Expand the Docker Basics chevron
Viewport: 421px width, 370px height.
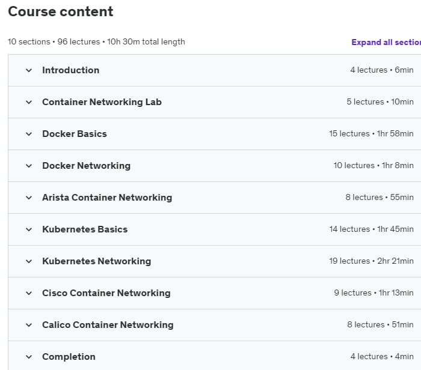coord(29,135)
